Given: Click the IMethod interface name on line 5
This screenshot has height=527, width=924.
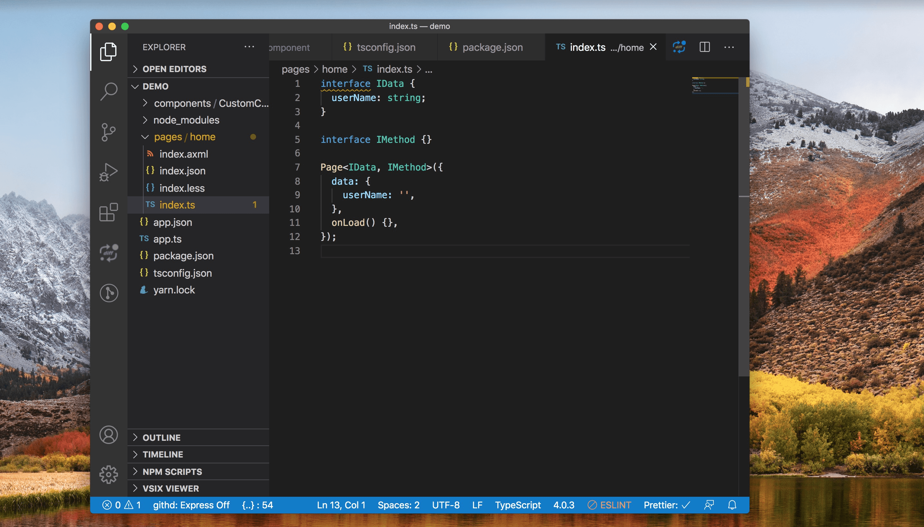Looking at the screenshot, I should click(395, 139).
